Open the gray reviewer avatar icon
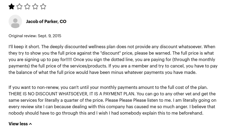 click(15, 21)
